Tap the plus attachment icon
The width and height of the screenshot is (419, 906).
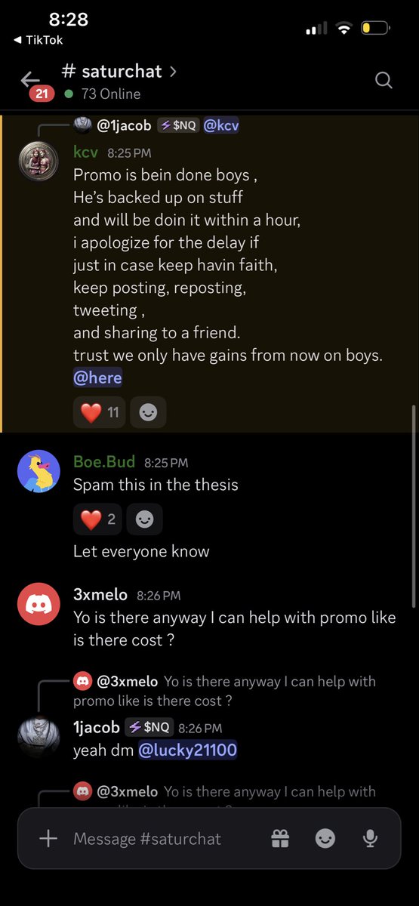tap(48, 838)
